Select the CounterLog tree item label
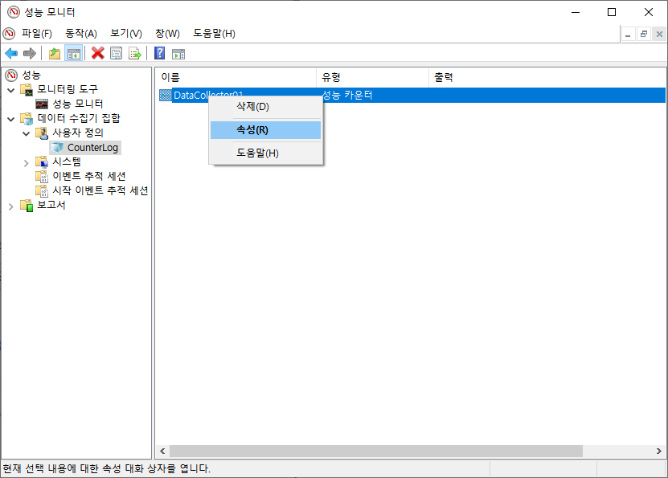This screenshot has height=478, width=668. click(92, 147)
